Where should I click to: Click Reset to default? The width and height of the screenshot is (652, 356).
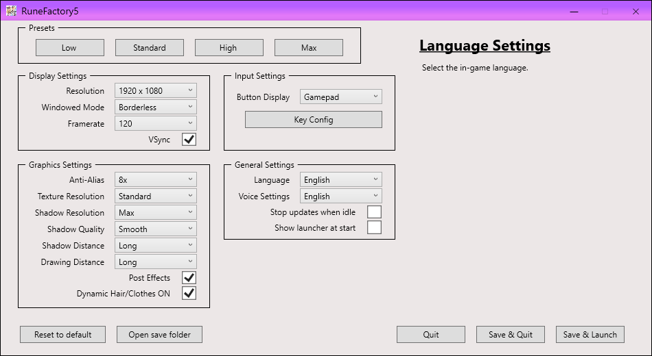[x=63, y=335]
